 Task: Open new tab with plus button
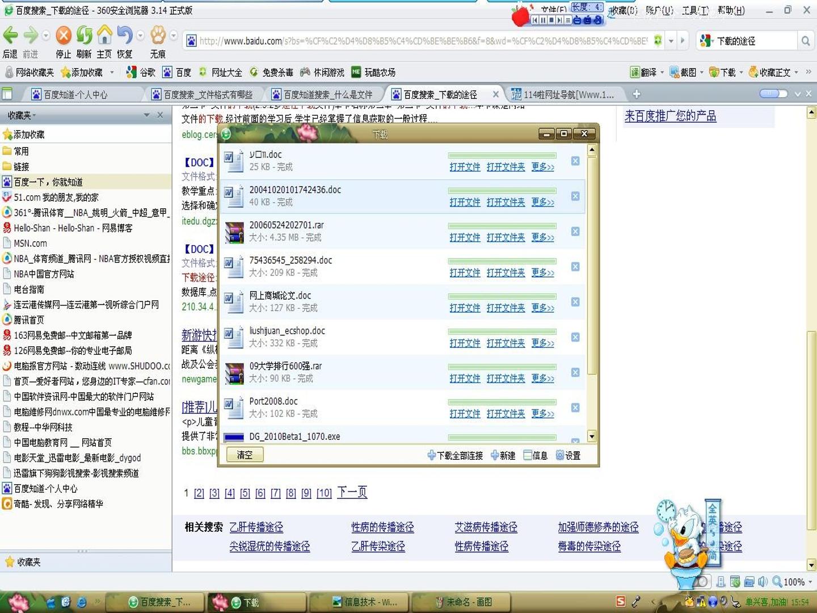click(636, 94)
